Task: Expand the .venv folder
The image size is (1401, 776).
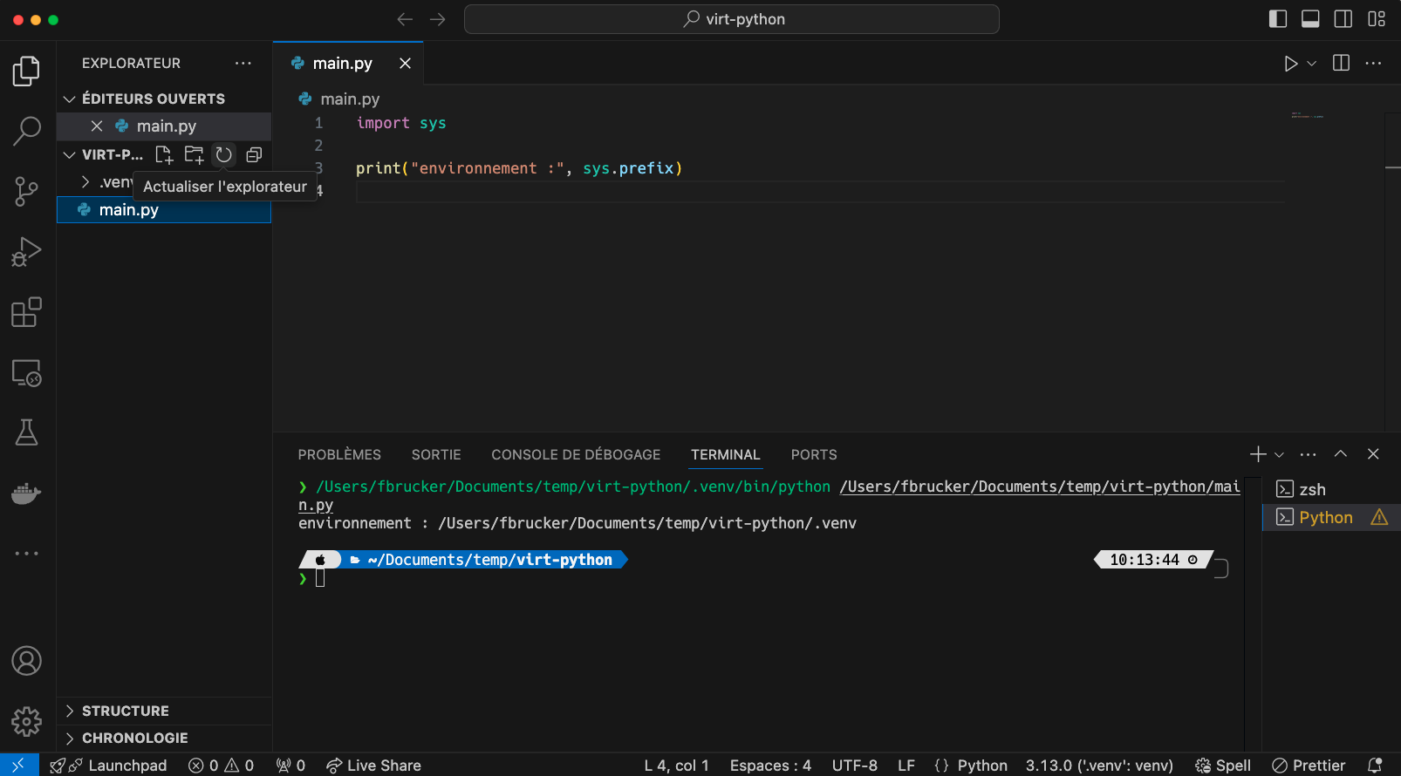Action: tap(85, 182)
